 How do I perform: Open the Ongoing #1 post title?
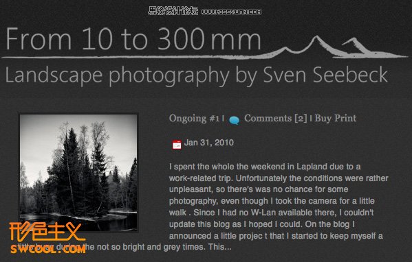[194, 119]
